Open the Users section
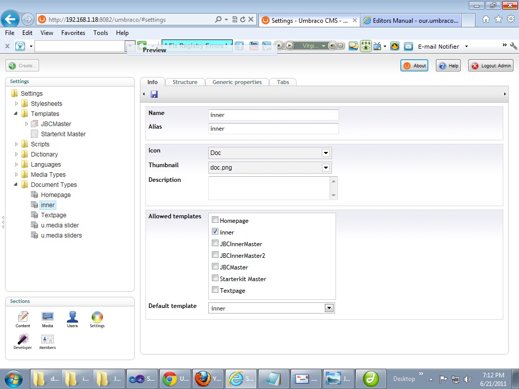Image resolution: width=519 pixels, height=389 pixels. 72,319
